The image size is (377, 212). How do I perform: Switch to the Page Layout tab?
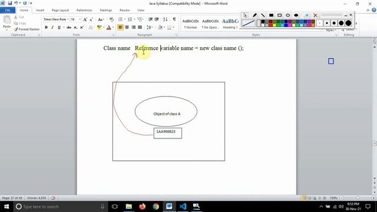[60, 10]
